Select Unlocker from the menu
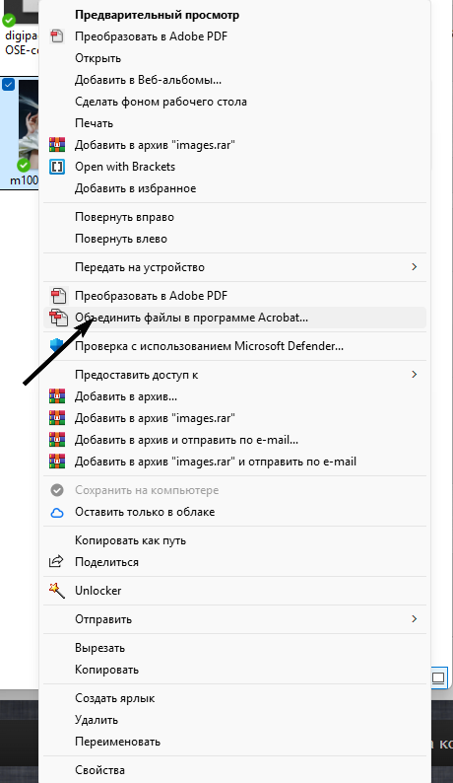 click(x=235, y=591)
